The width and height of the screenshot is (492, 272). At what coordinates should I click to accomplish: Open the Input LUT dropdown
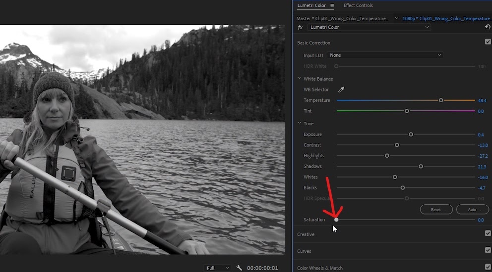pyautogui.click(x=385, y=55)
